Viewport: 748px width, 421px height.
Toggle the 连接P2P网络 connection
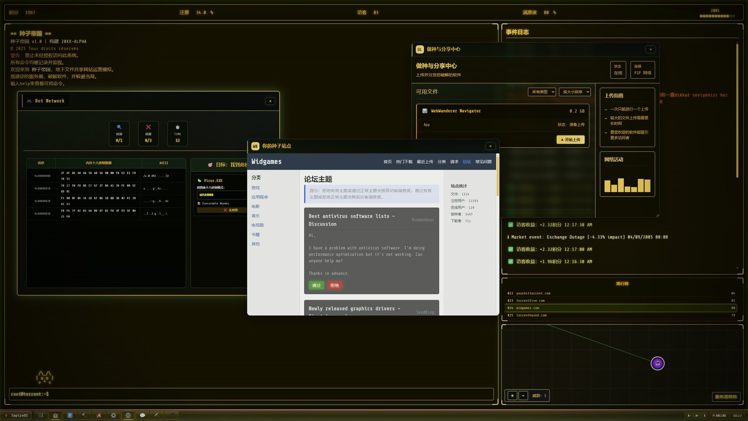tap(642, 70)
